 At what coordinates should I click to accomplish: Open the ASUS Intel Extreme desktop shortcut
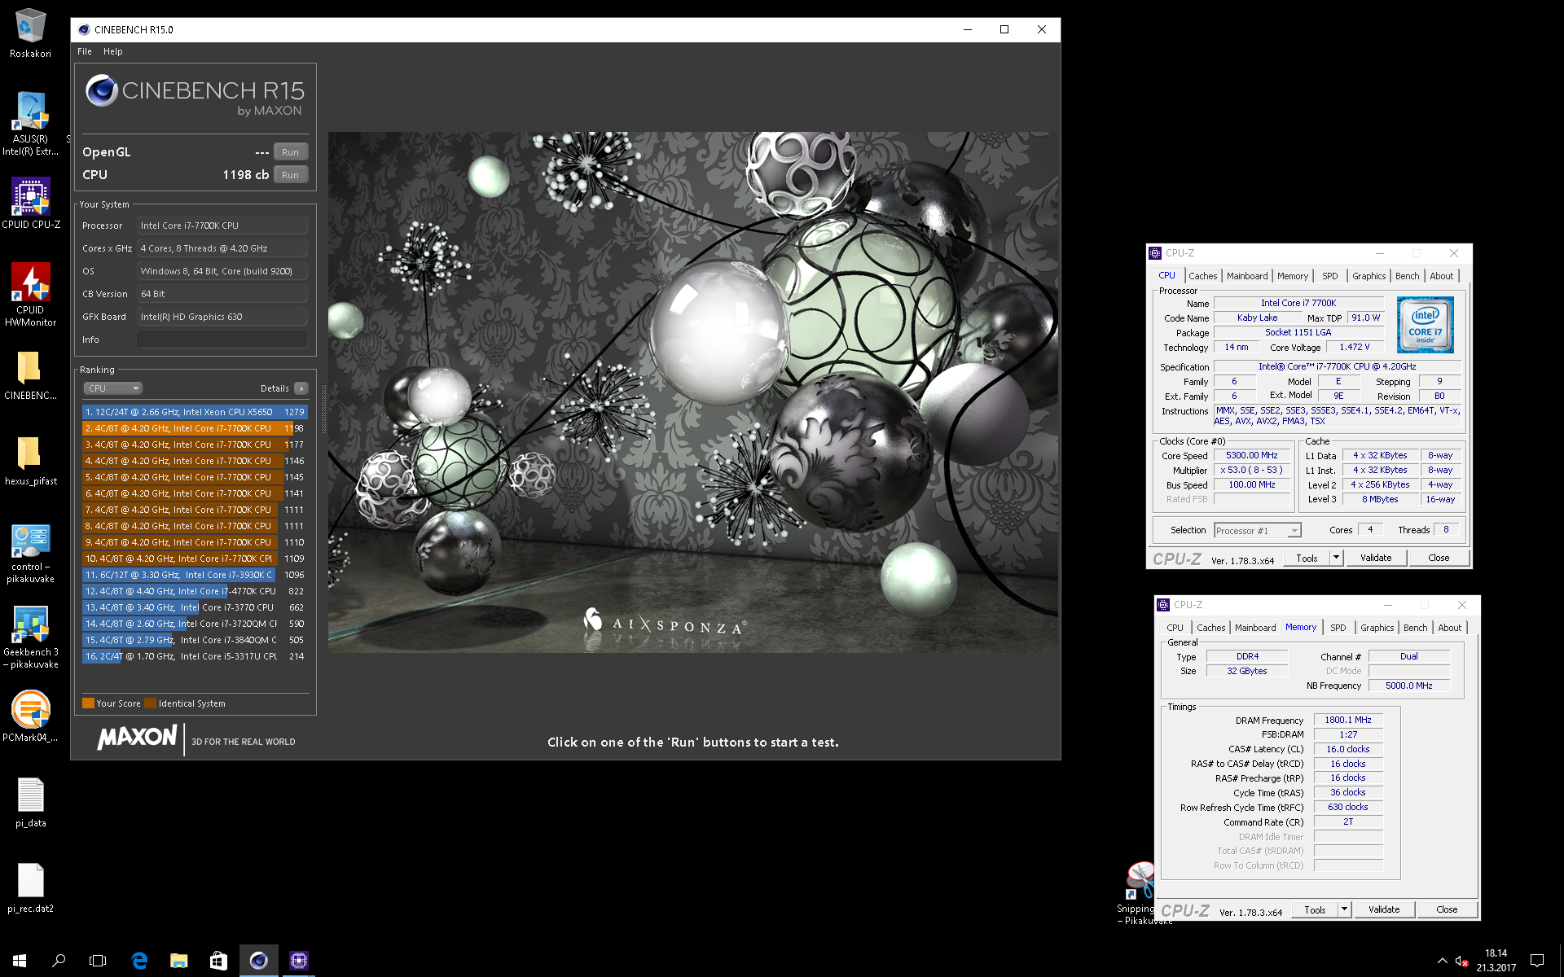(x=30, y=122)
